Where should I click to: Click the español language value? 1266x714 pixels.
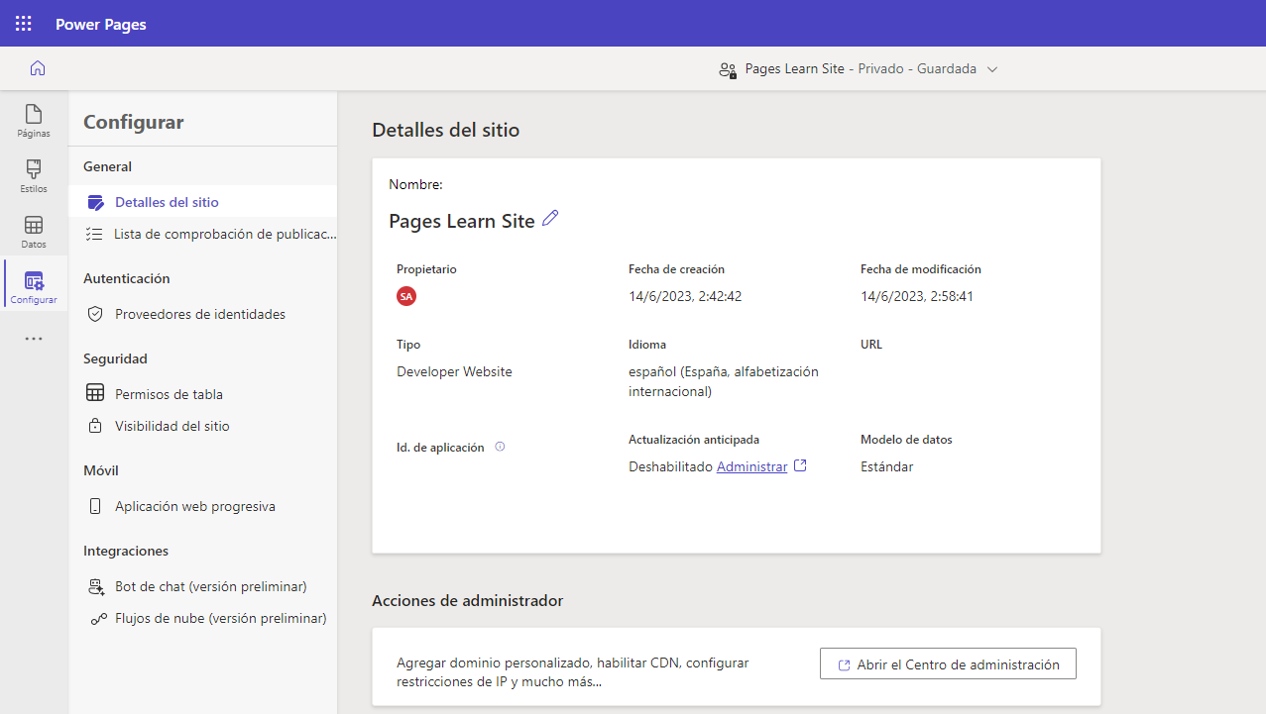coord(724,381)
